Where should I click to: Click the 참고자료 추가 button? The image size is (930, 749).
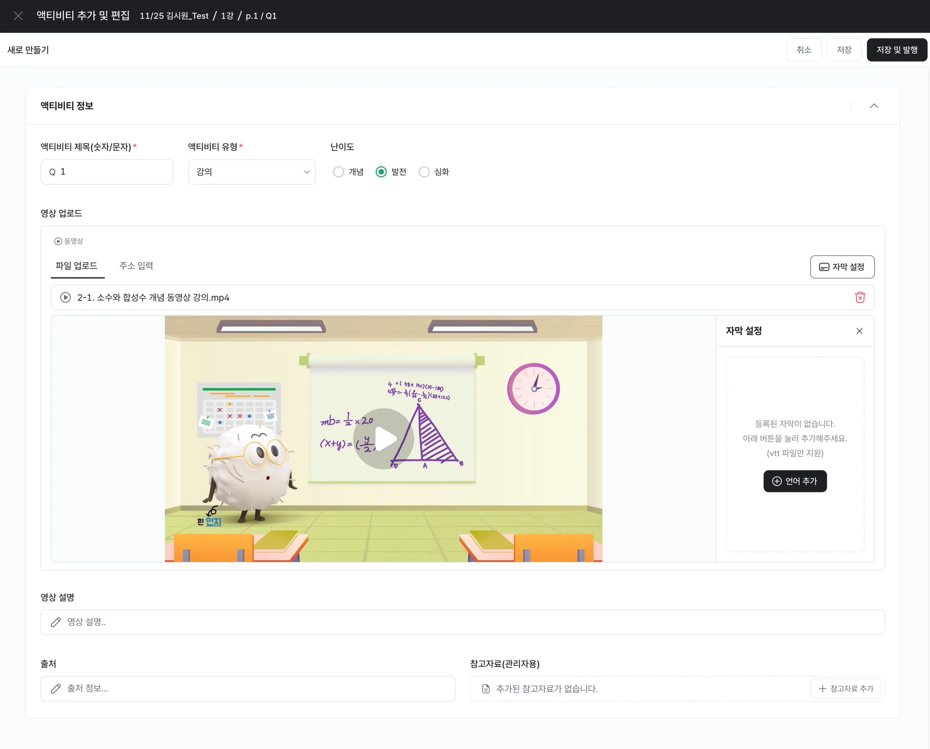[x=846, y=689]
